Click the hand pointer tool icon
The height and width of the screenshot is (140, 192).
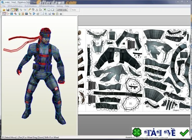(x=30, y=14)
